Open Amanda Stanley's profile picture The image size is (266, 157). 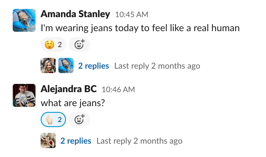coord(24,20)
